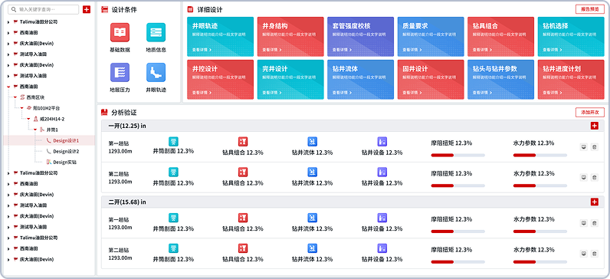Click the monitor icon in 二开 第一趟钻 row
Image resolution: width=610 pixels, height=279 pixels.
coord(583,223)
